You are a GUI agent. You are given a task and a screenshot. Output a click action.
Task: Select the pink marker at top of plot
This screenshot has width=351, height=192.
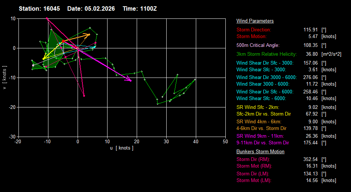tap(47, 18)
